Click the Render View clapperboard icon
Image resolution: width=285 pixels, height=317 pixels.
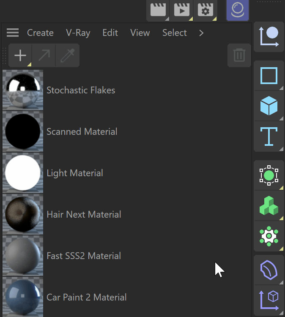coord(158,10)
